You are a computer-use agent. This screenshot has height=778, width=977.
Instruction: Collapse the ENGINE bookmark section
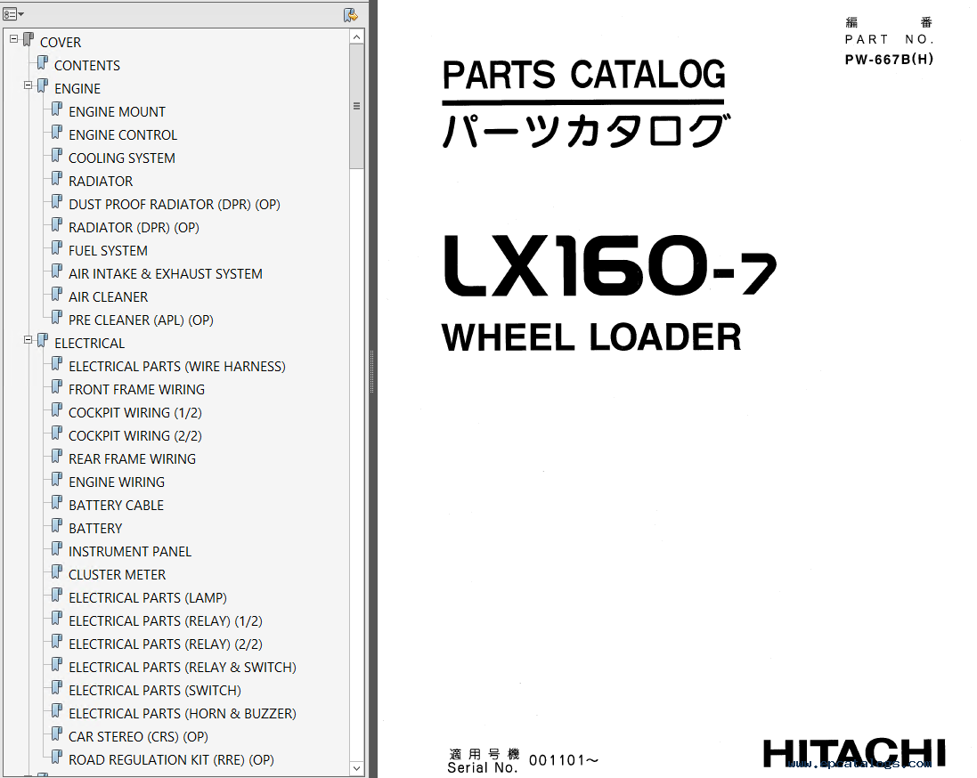point(28,85)
